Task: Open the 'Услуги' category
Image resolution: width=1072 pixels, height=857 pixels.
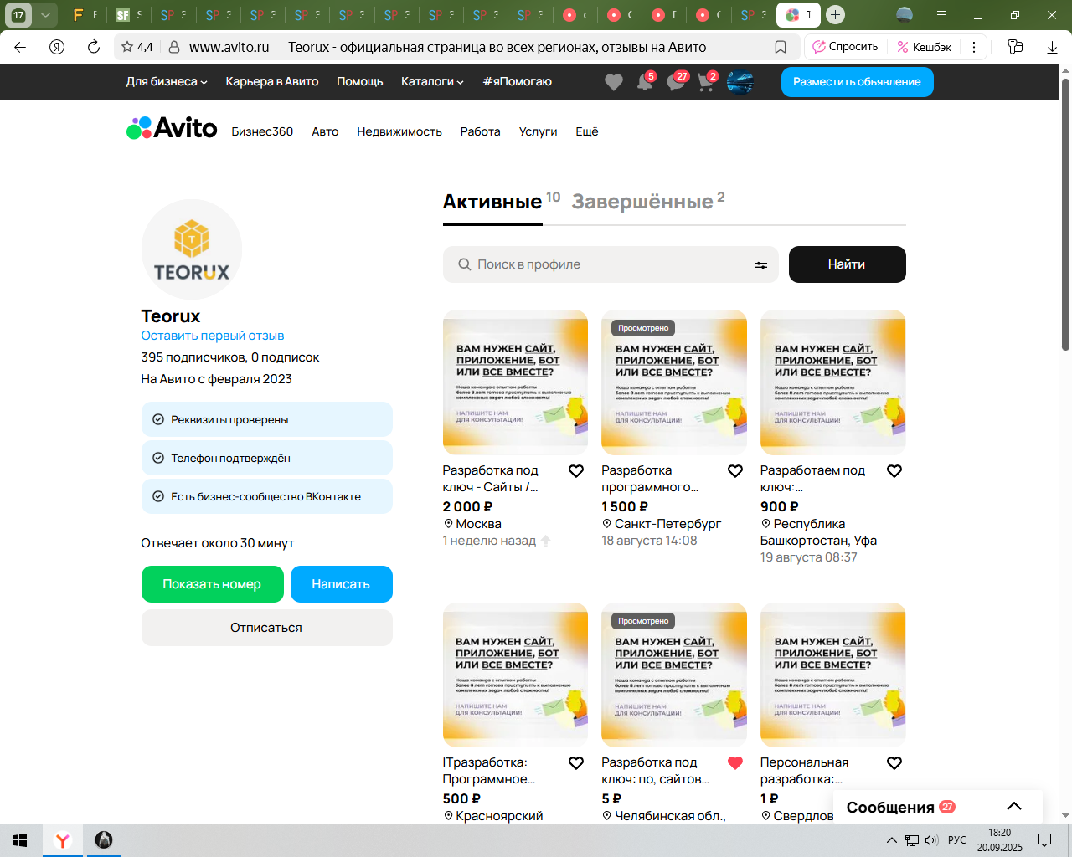Action: pos(538,131)
